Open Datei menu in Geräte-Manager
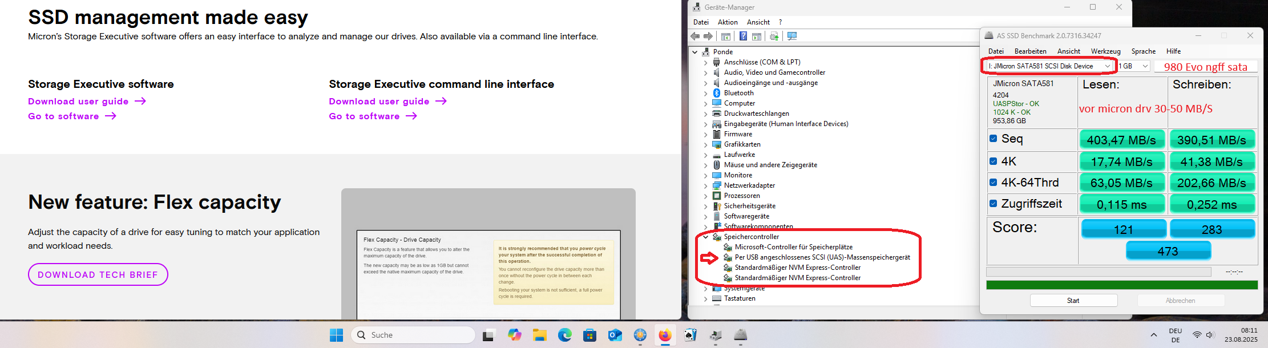Viewport: 1268px width, 348px height. coord(701,22)
